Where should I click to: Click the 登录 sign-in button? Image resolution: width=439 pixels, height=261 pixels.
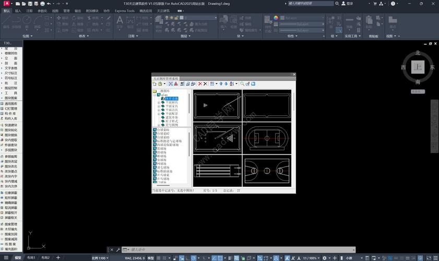coord(347,4)
